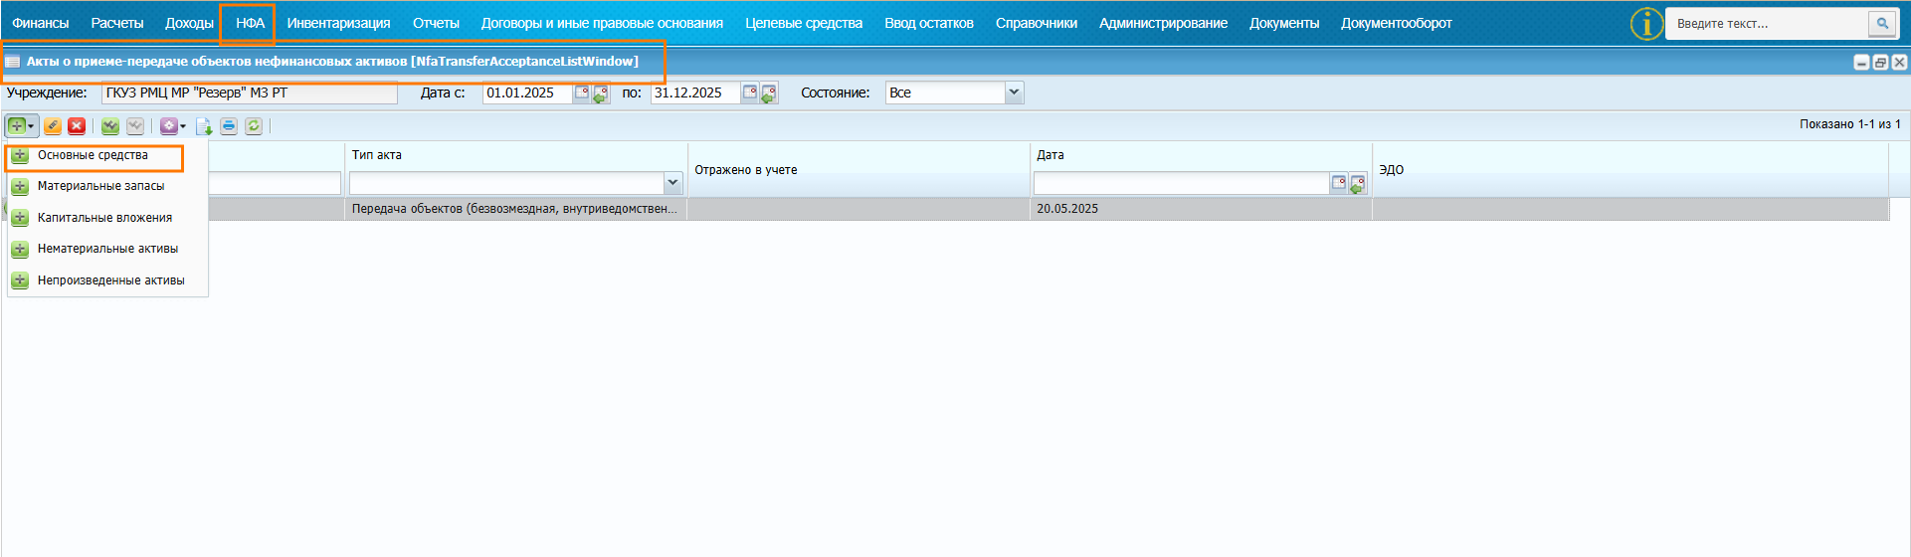The width and height of the screenshot is (1911, 557).
Task: Select the row cell 'Передача объектов (безвозмездная...'
Action: (x=515, y=209)
